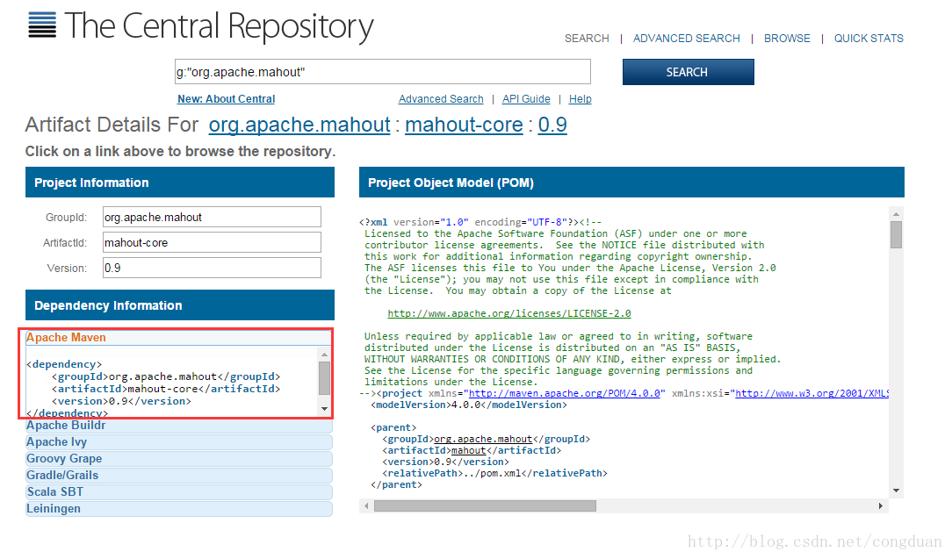Browse org.apache.mahout group link in heading
This screenshot has height=559, width=952.
(x=299, y=125)
